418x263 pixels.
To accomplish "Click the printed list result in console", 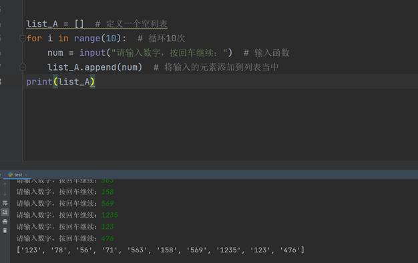I will [160, 250].
